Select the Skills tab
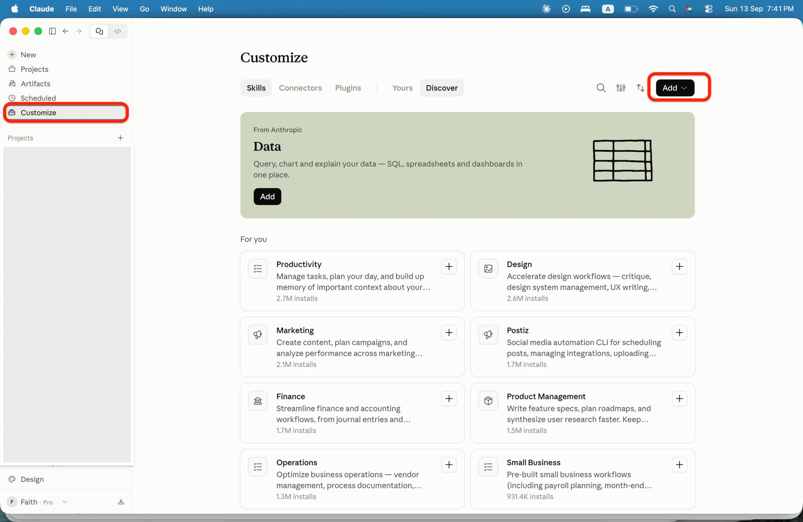803x522 pixels. click(256, 88)
